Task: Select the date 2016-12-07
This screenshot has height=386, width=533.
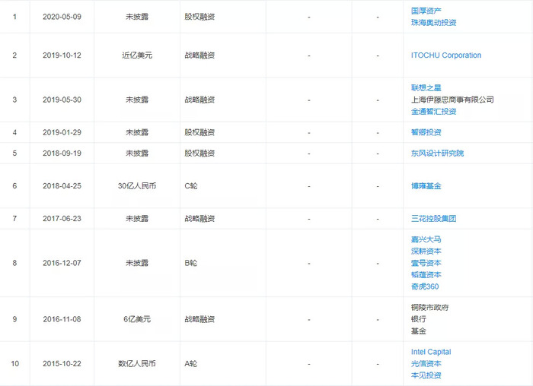Action: coord(62,263)
